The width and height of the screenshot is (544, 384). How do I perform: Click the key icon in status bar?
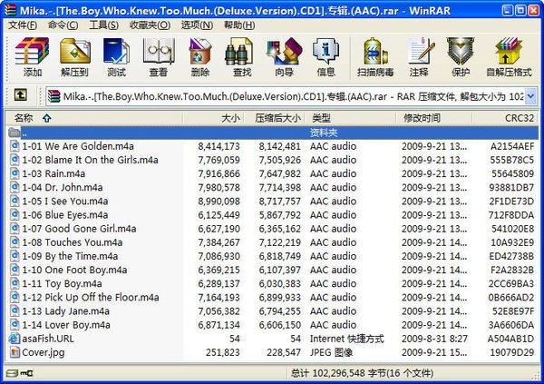[x=26, y=374]
